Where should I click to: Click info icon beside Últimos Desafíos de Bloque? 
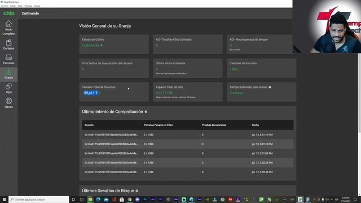137,191
